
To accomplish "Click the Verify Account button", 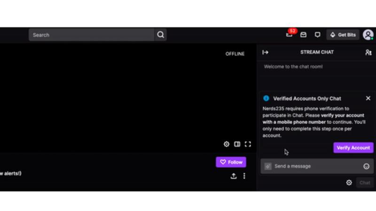I will (353, 148).
